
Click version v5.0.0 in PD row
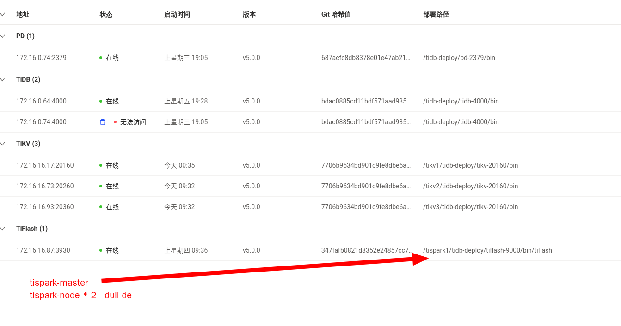(x=252, y=58)
